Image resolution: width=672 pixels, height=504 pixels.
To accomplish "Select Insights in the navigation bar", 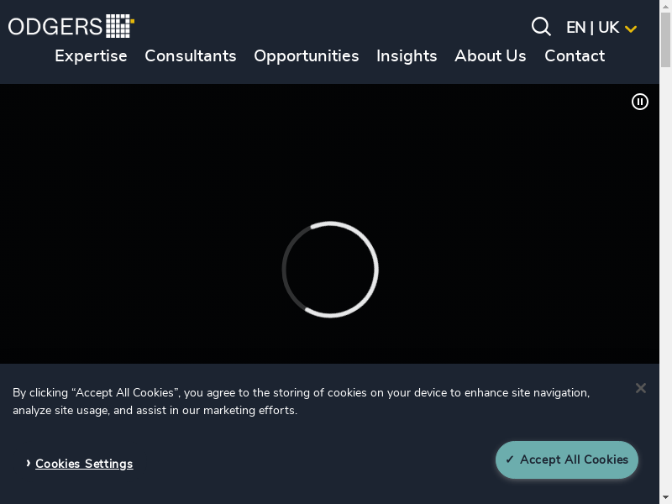I will pos(407,56).
